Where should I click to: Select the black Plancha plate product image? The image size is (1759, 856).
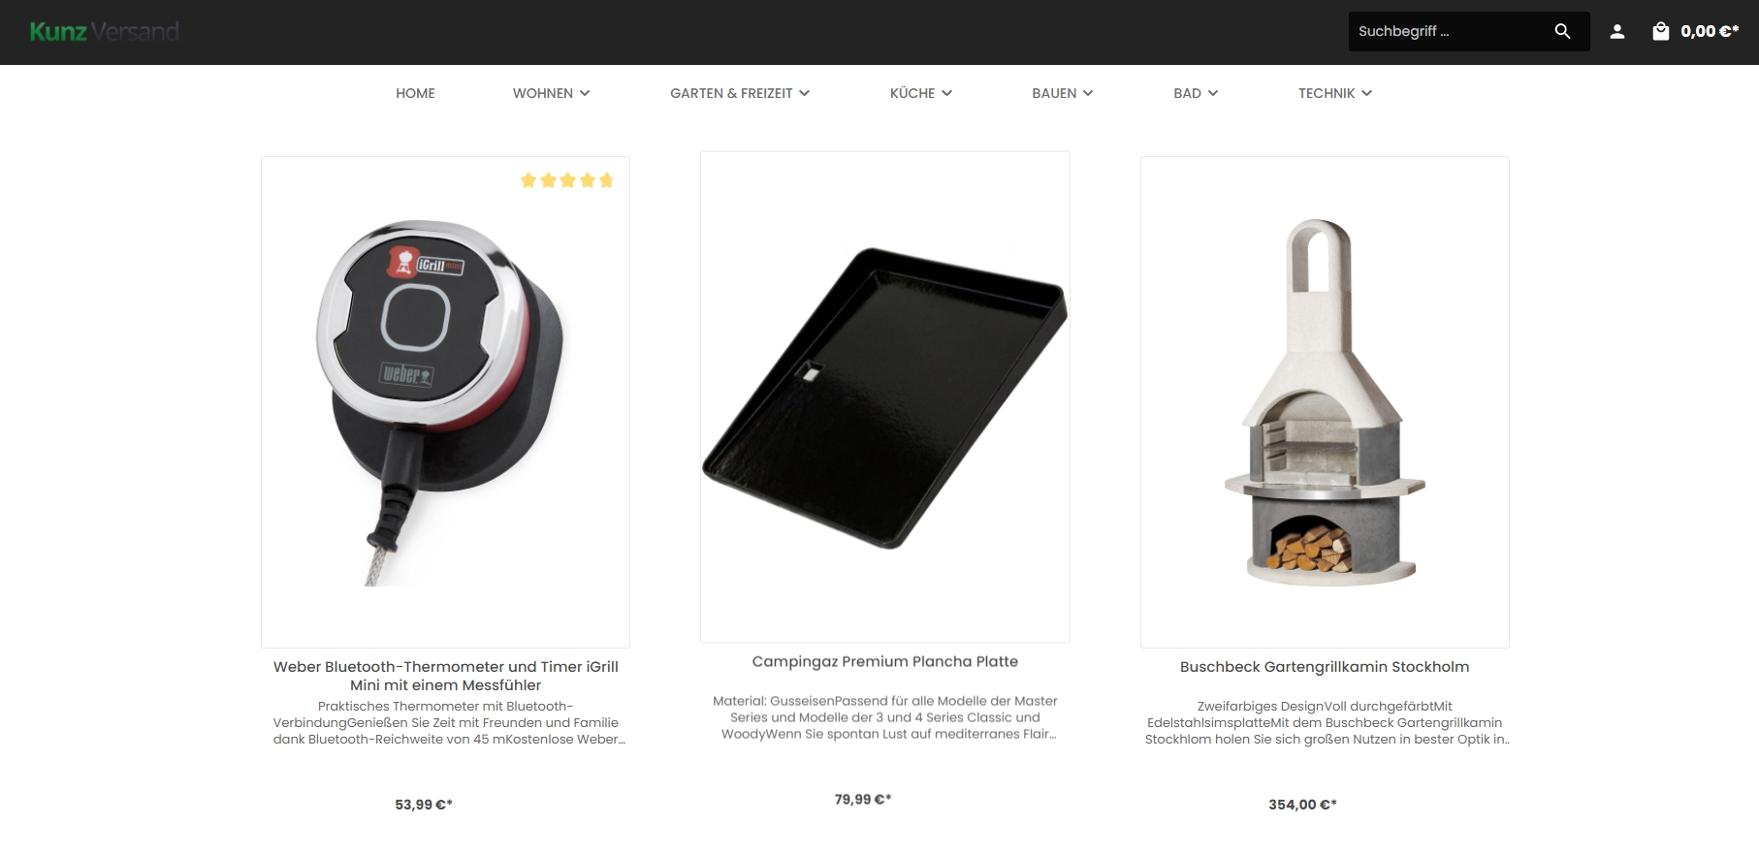[885, 397]
